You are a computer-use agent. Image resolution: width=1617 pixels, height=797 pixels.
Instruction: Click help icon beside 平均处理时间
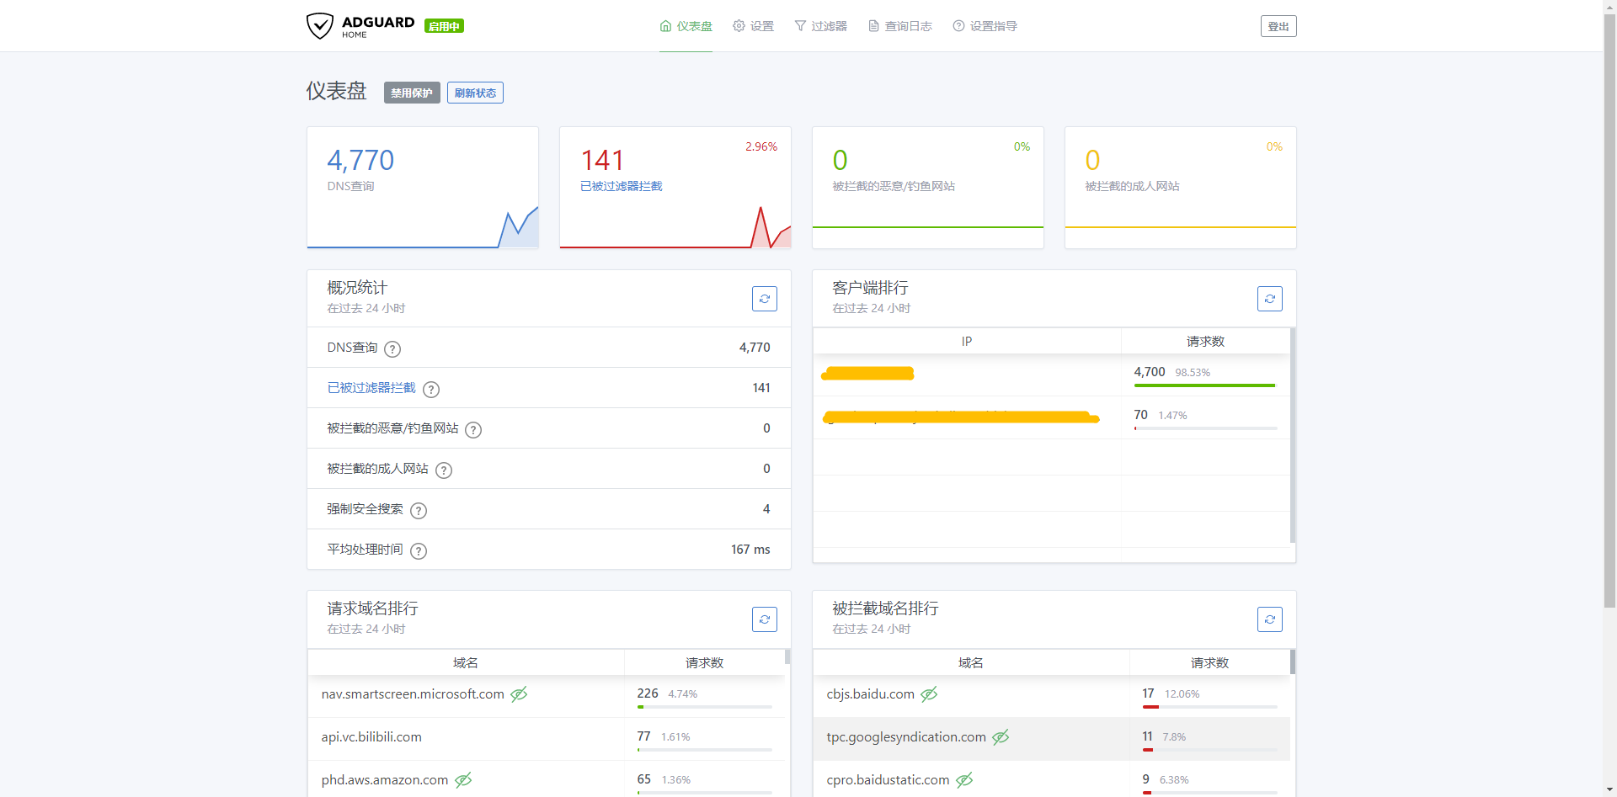pos(419,550)
